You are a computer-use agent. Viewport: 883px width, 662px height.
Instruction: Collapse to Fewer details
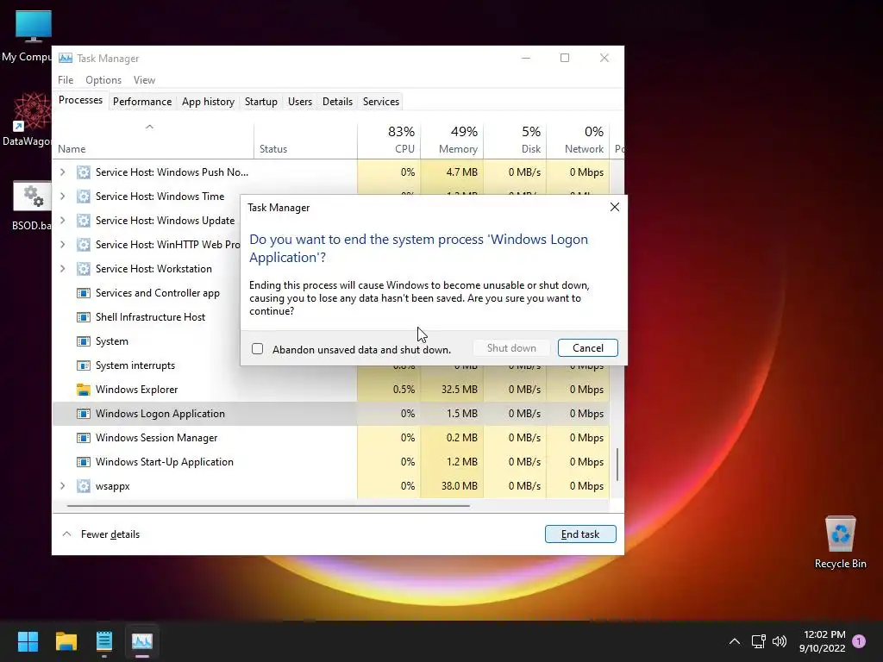click(x=101, y=534)
